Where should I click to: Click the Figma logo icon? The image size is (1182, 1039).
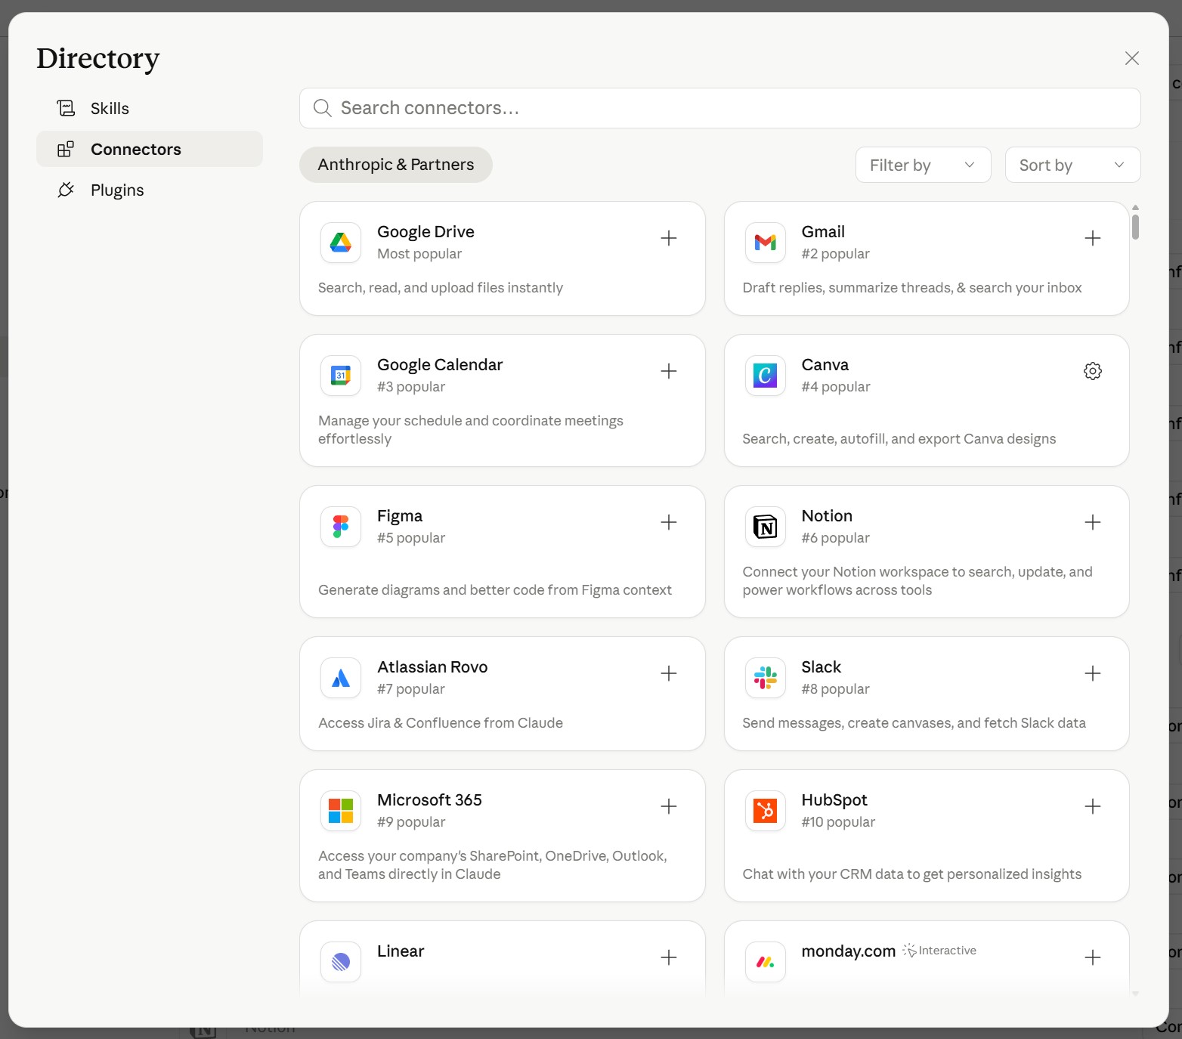(x=341, y=527)
